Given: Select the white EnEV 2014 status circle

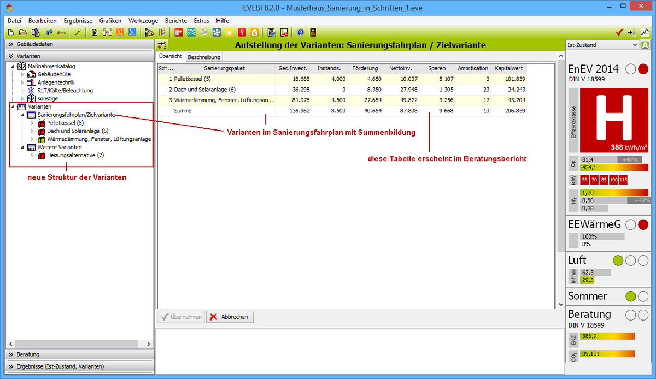Looking at the screenshot, I should click(x=631, y=69).
